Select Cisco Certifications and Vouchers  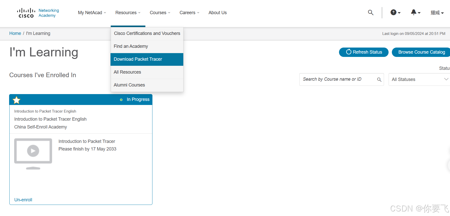click(x=147, y=33)
